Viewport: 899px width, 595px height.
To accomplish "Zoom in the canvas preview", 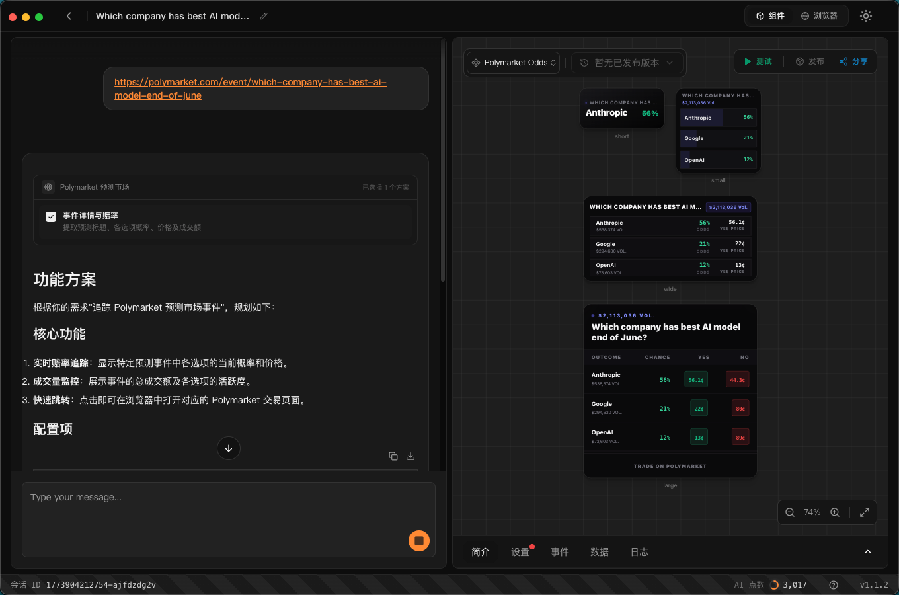I will point(835,512).
